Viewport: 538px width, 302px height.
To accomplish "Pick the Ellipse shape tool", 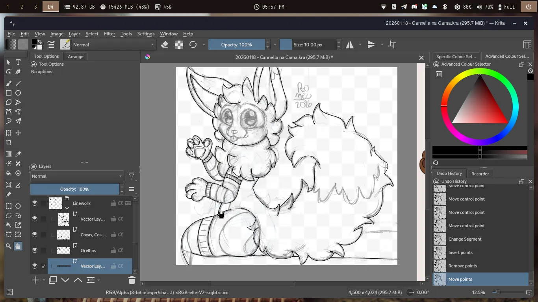I will coord(18,93).
